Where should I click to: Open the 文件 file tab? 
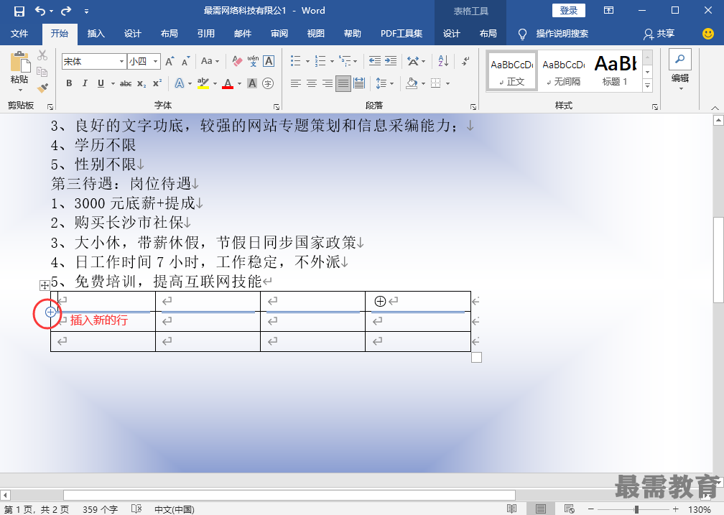pyautogui.click(x=19, y=33)
